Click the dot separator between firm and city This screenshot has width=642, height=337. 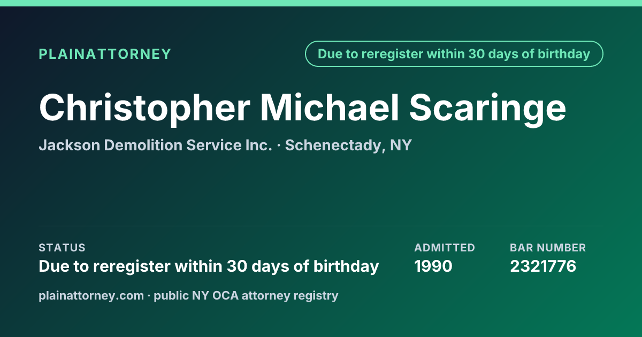[279, 145]
